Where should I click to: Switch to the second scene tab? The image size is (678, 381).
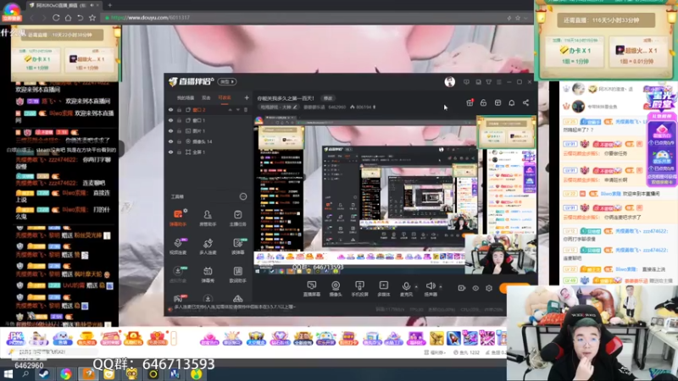[x=206, y=98]
